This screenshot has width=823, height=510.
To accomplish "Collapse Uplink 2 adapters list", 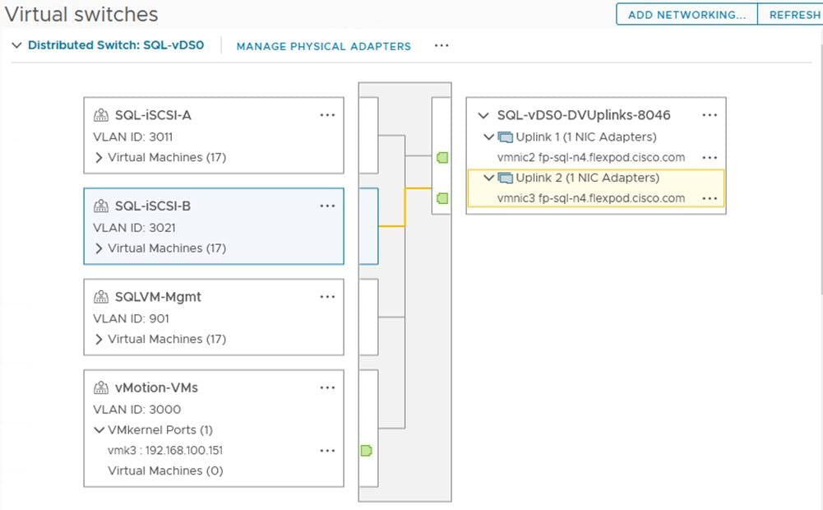I will [488, 178].
